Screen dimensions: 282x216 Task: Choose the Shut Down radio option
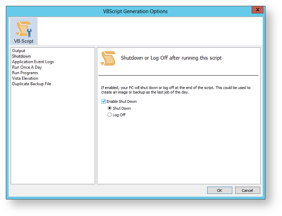tap(110, 108)
